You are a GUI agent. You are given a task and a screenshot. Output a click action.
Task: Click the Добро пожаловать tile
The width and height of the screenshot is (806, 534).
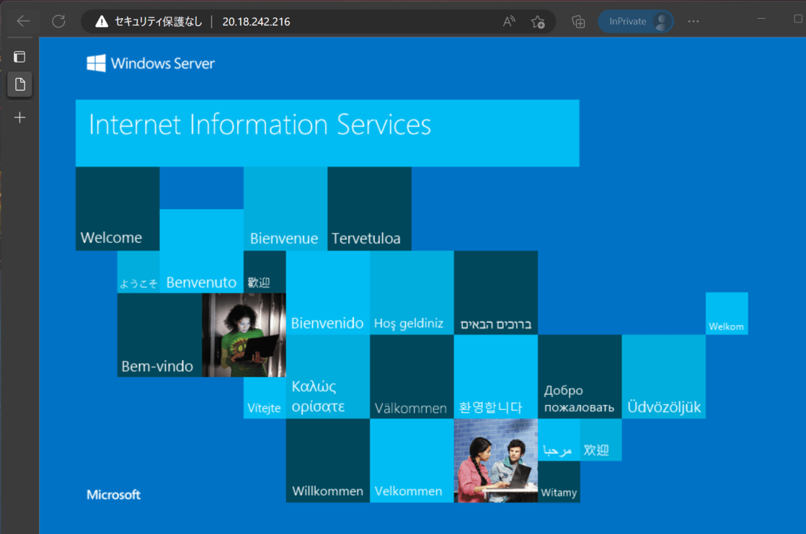pyautogui.click(x=580, y=377)
